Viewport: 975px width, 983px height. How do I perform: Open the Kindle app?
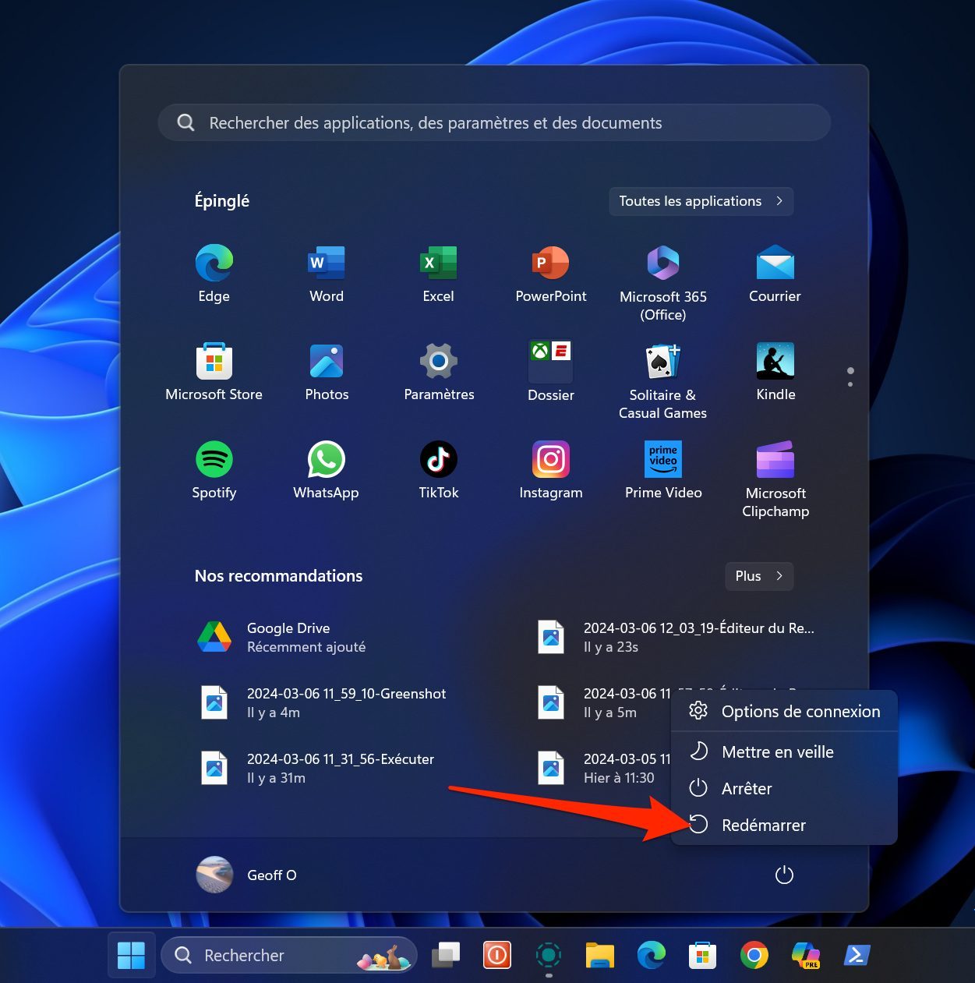pyautogui.click(x=775, y=371)
